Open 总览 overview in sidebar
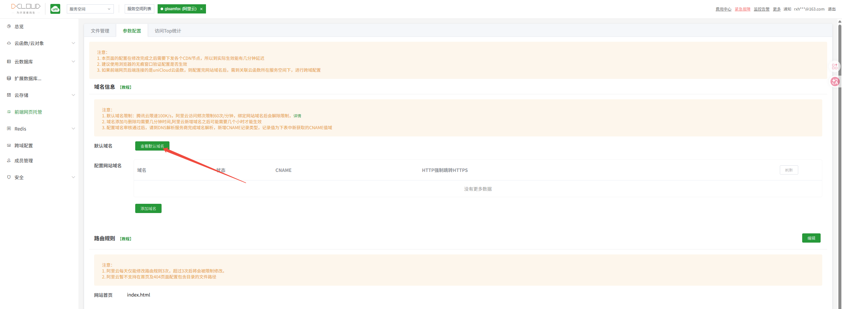The image size is (842, 309). [19, 27]
